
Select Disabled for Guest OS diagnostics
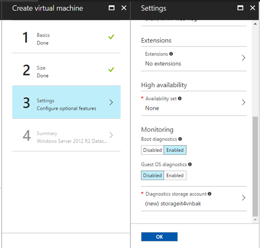point(152,175)
